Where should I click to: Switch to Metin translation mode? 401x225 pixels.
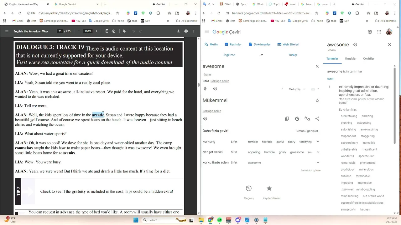tap(211, 44)
